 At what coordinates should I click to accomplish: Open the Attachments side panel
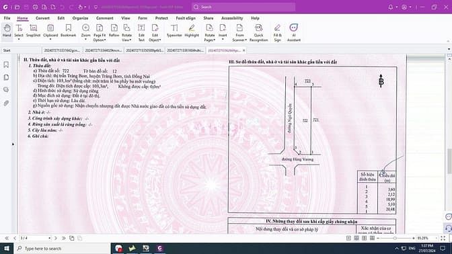click(x=6, y=103)
